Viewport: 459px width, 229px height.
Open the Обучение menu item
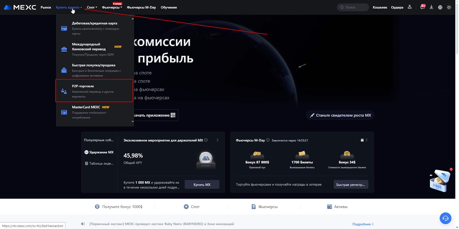tap(169, 7)
